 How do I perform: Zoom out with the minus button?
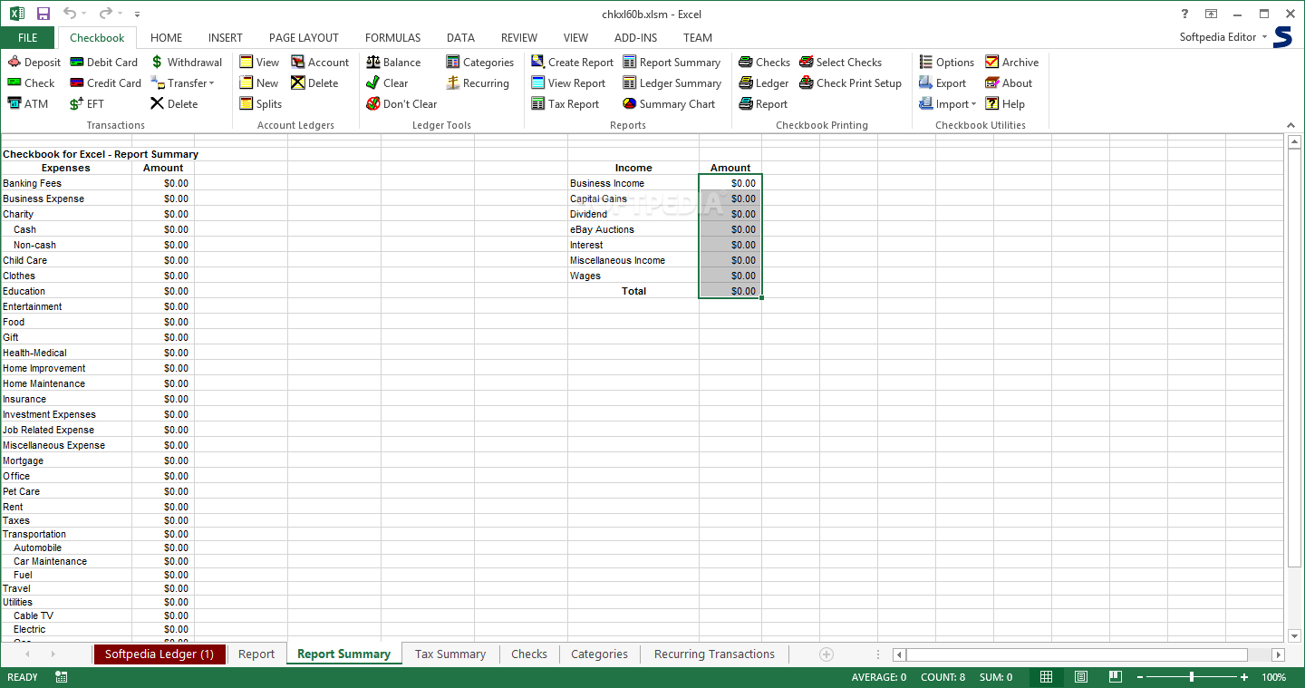(1140, 677)
